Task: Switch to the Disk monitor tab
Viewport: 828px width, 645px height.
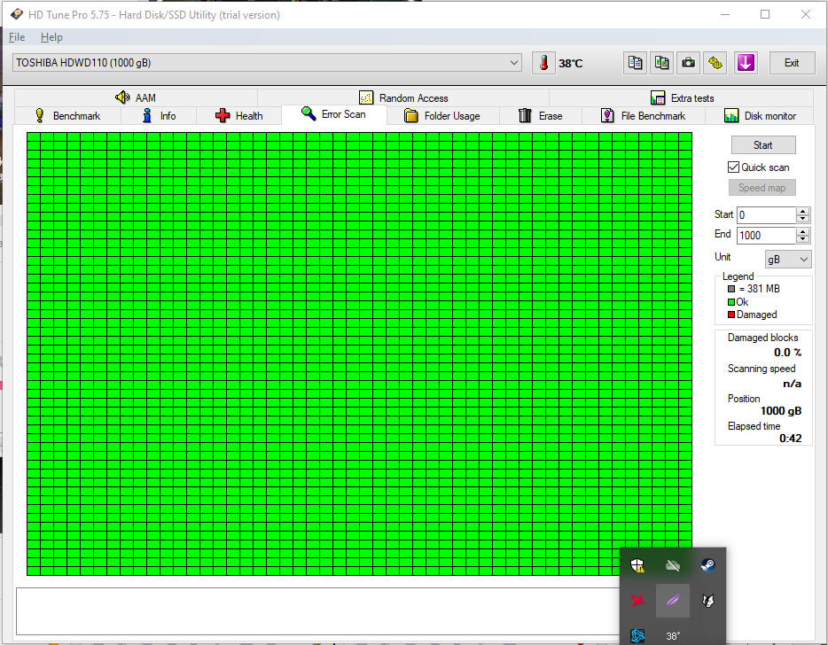Action: click(x=760, y=115)
